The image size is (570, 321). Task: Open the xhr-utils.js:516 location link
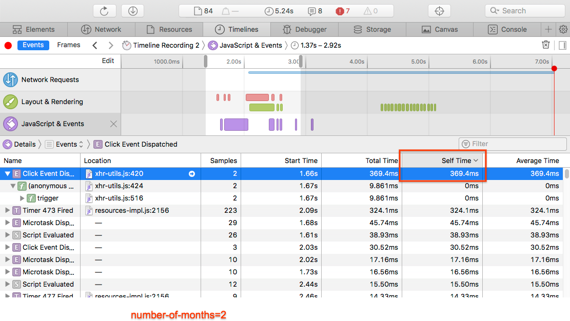[x=119, y=198]
